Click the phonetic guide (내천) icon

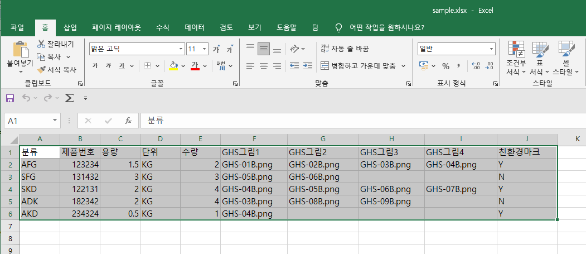pos(221,66)
